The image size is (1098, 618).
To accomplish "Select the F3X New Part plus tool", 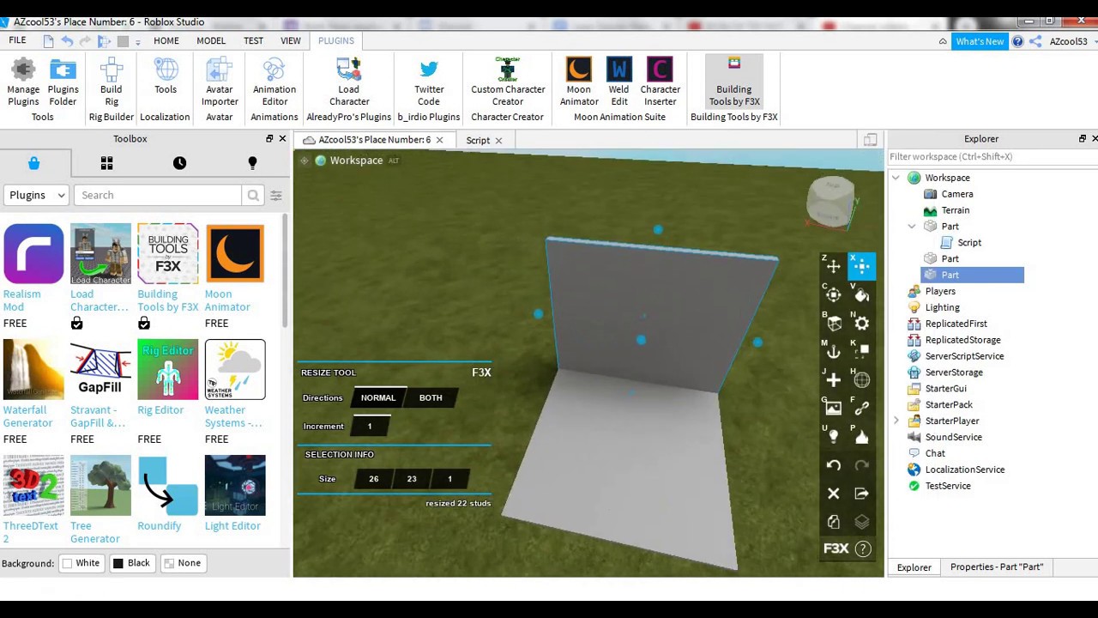I will click(x=834, y=380).
